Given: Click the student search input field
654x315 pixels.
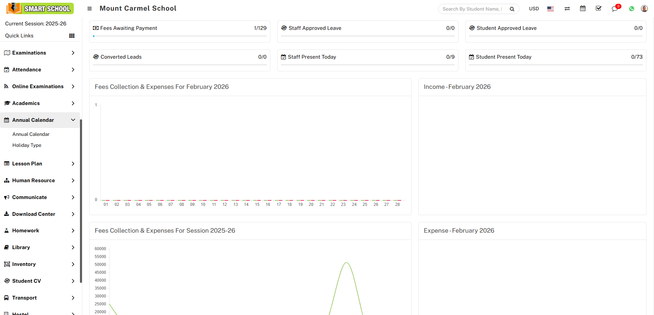Looking at the screenshot, I should point(472,9).
